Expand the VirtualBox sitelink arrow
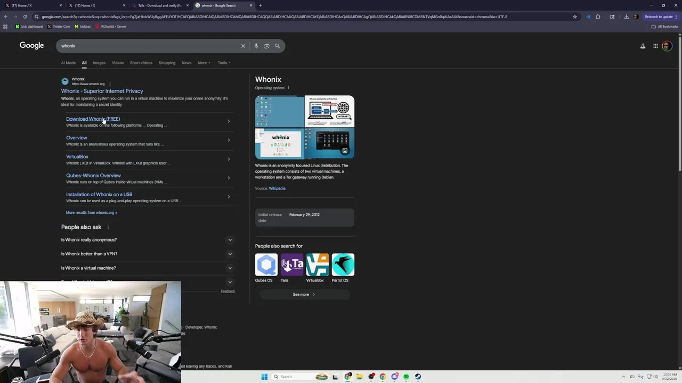 (229, 159)
